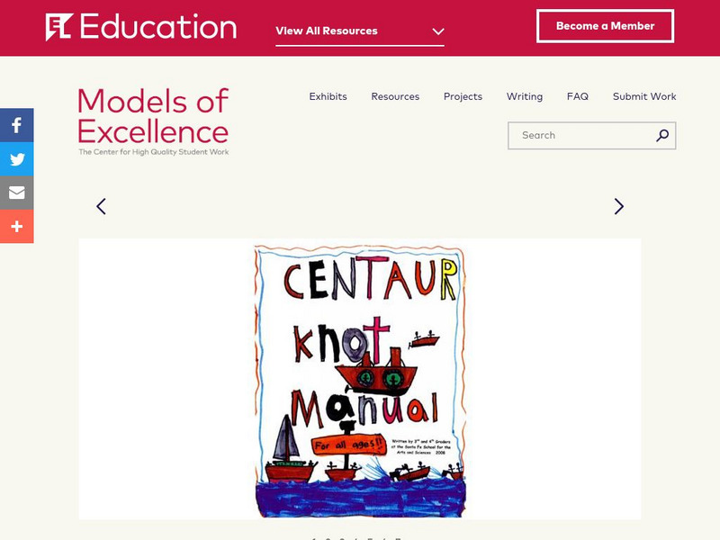Click the View All Resources chevron
This screenshot has height=540, width=720.
(437, 31)
